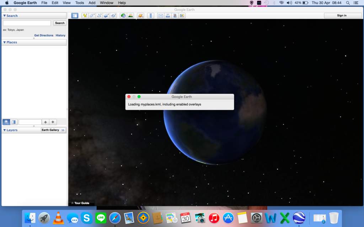Open the Add menu
Screen dimensions: 364x227
coord(92,3)
